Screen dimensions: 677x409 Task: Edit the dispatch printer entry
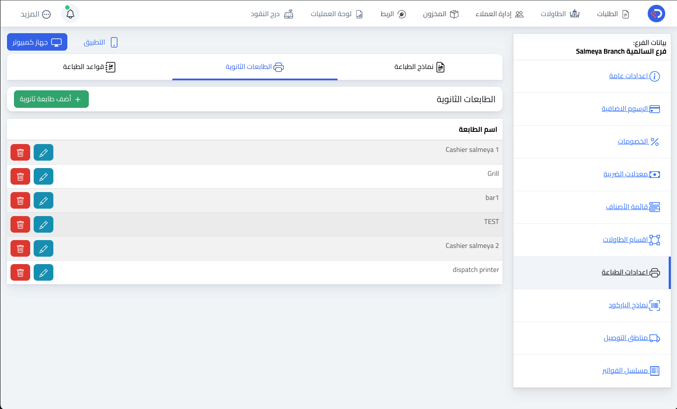tap(43, 272)
